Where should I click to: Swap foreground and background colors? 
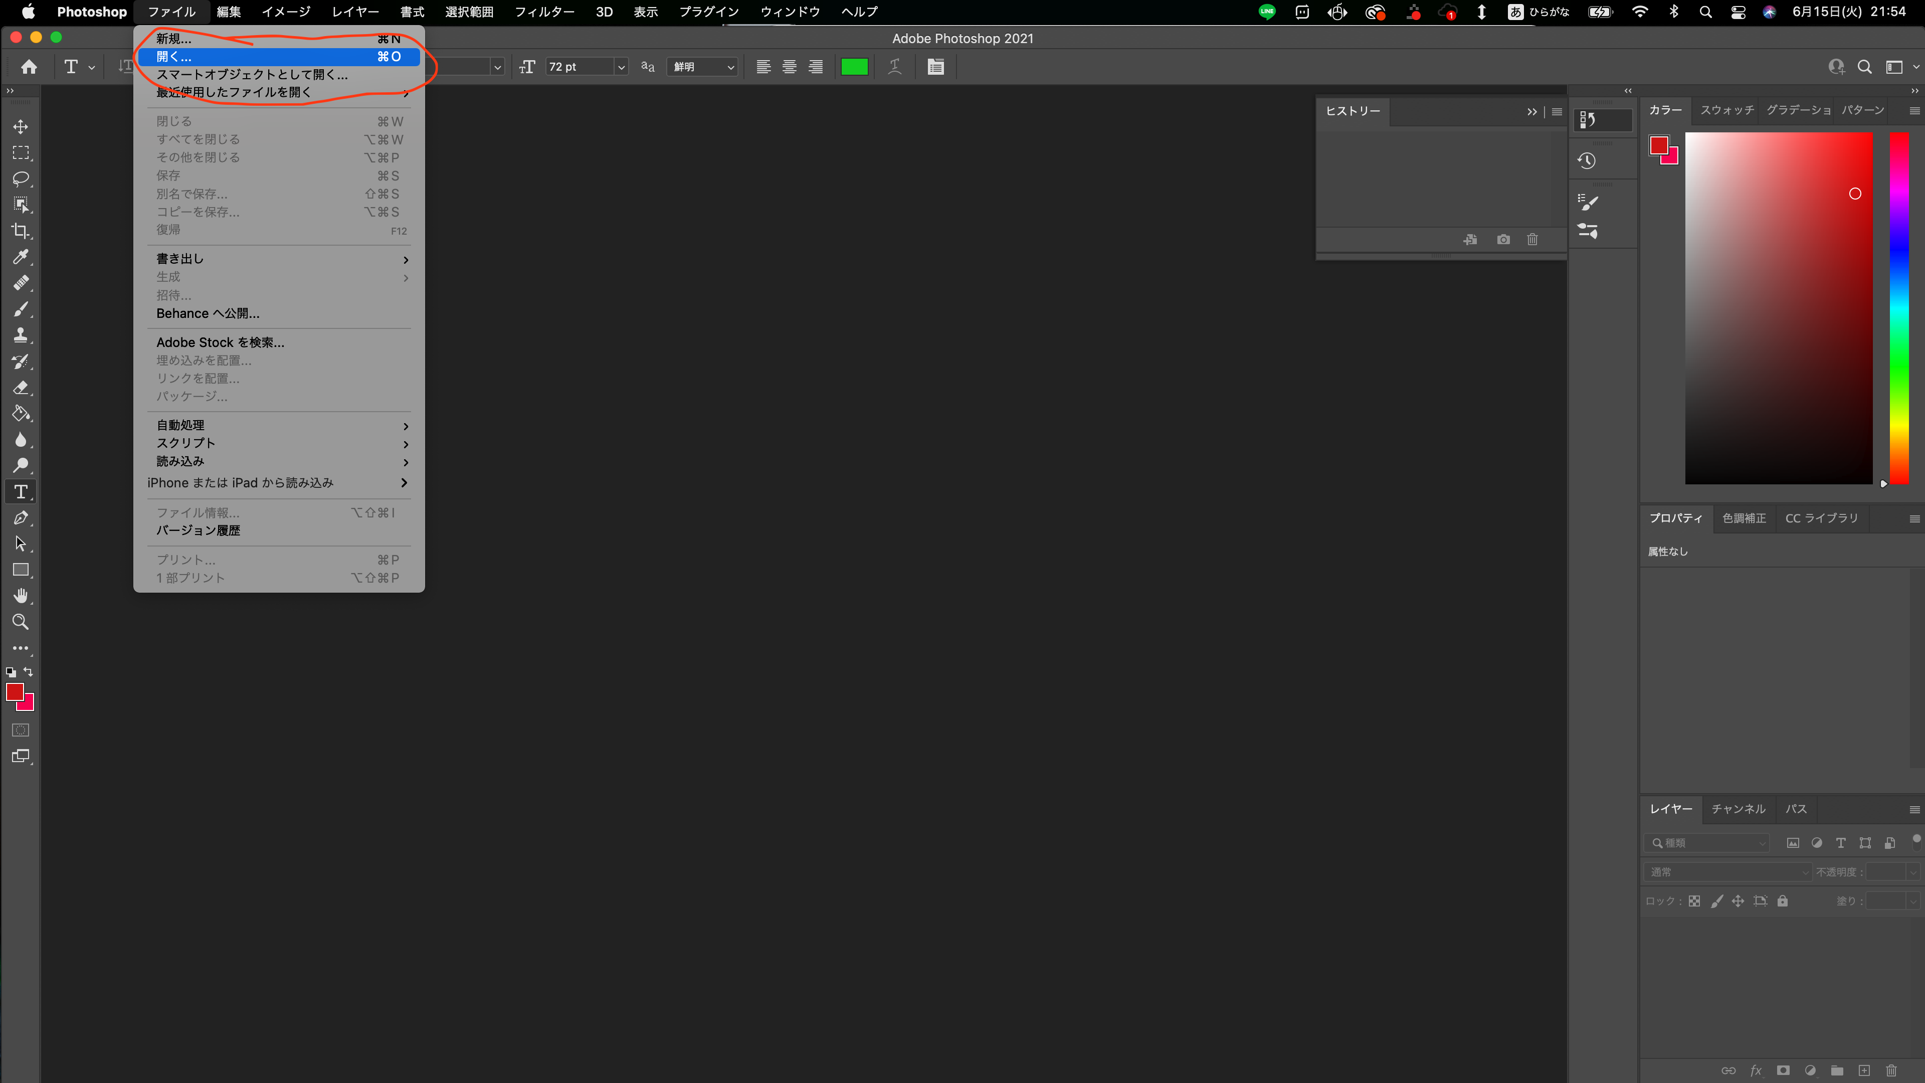coord(29,672)
